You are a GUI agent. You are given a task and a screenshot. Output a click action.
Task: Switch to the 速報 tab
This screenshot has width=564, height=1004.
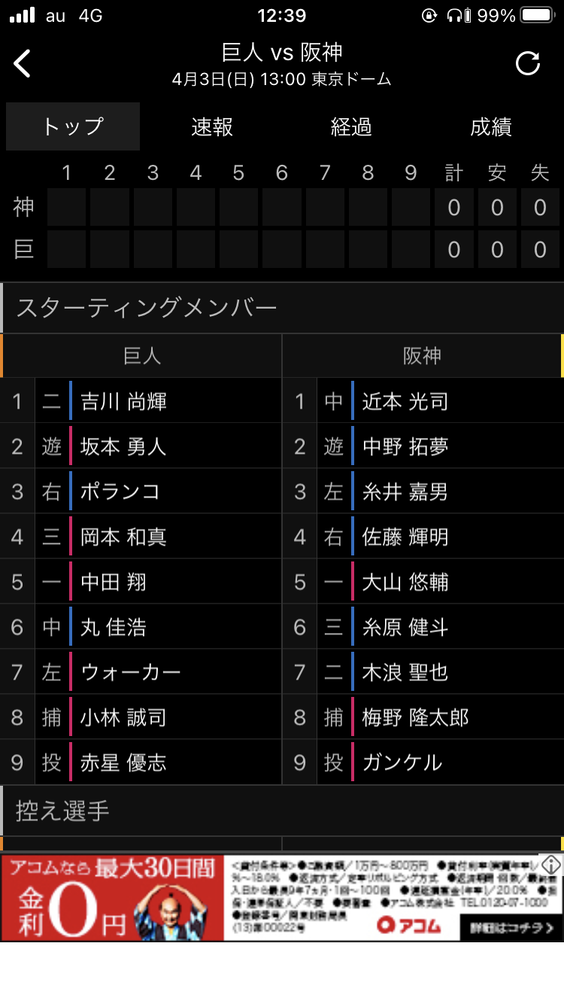coord(212,127)
